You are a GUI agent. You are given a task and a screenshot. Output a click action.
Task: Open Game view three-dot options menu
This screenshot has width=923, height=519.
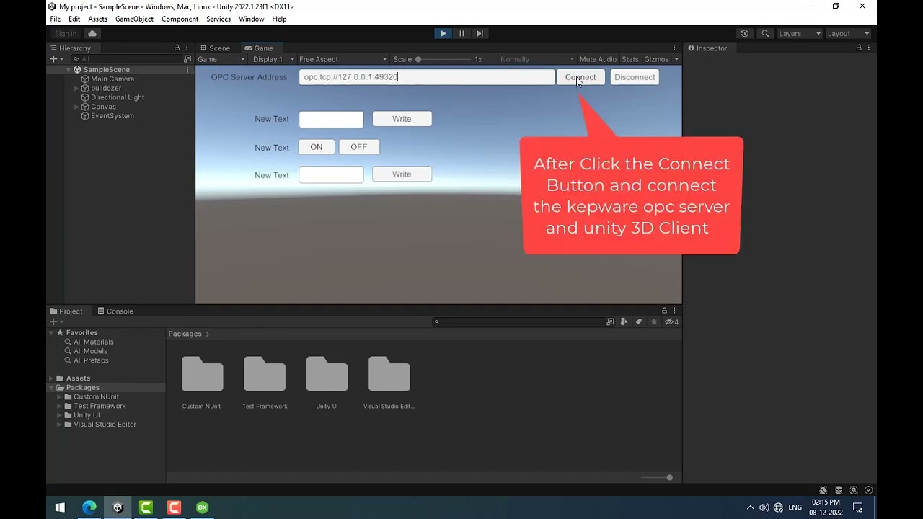click(x=676, y=48)
